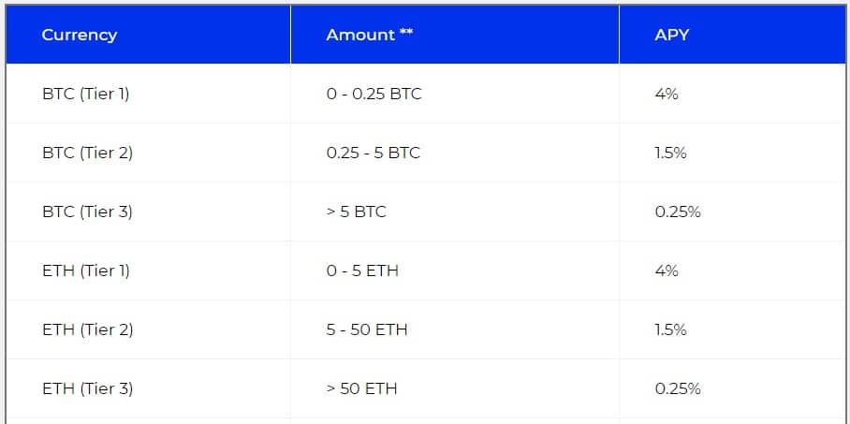Screen dimensions: 850x424
Task: Click the 0.25 - 5 BTC amount cell
Action: [374, 153]
